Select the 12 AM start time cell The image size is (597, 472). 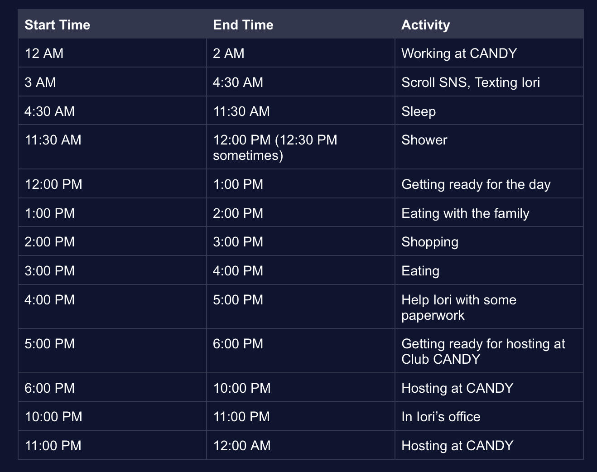[x=44, y=53]
